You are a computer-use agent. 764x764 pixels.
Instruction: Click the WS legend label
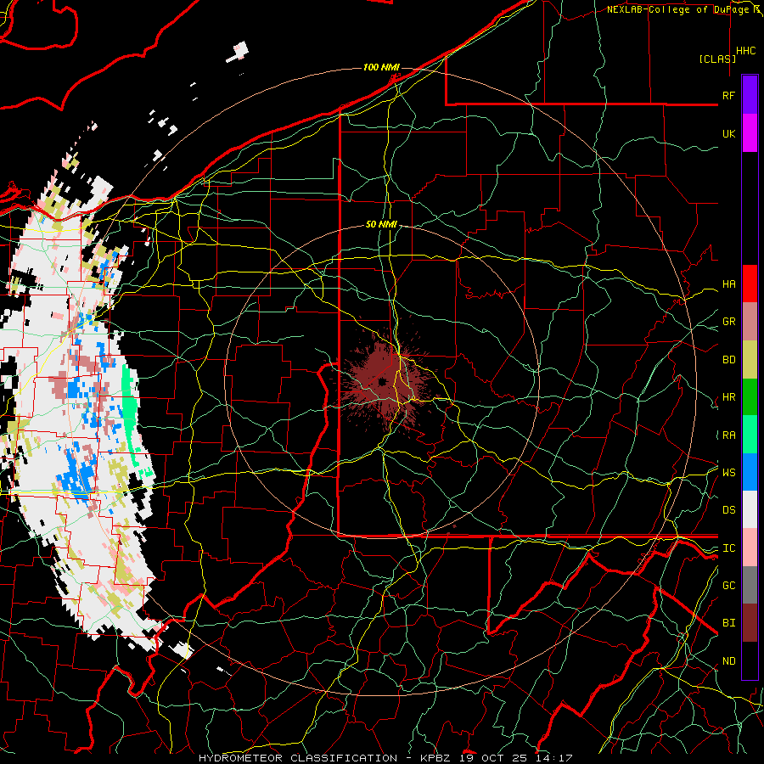(x=728, y=472)
